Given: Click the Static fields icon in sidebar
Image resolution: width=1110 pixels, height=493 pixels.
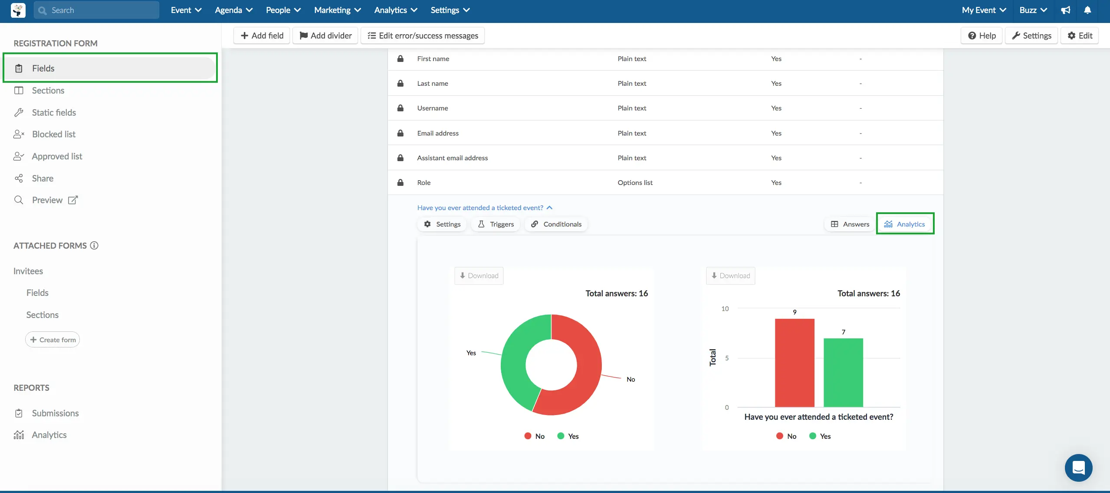Looking at the screenshot, I should tap(19, 112).
